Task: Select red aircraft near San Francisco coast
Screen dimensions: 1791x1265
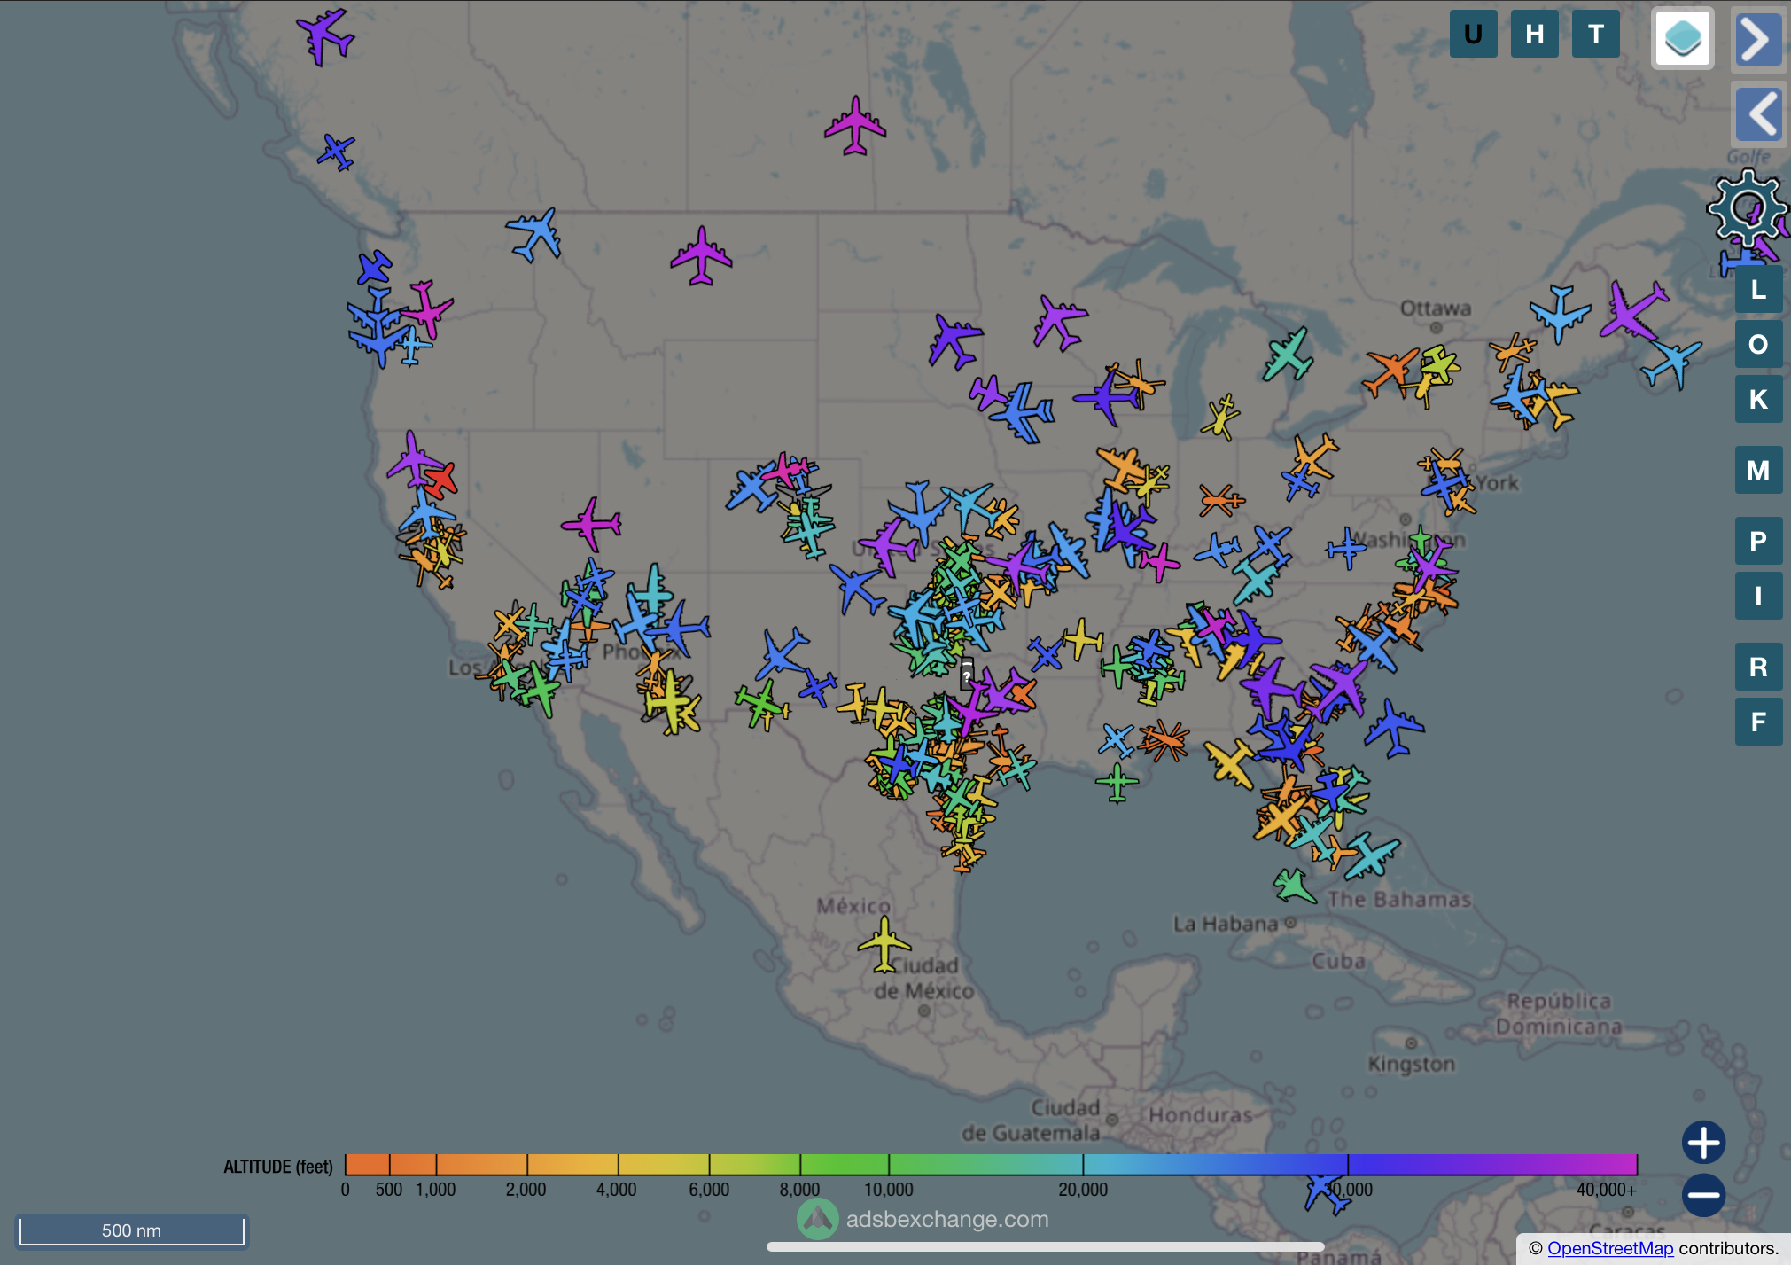Action: pos(440,480)
